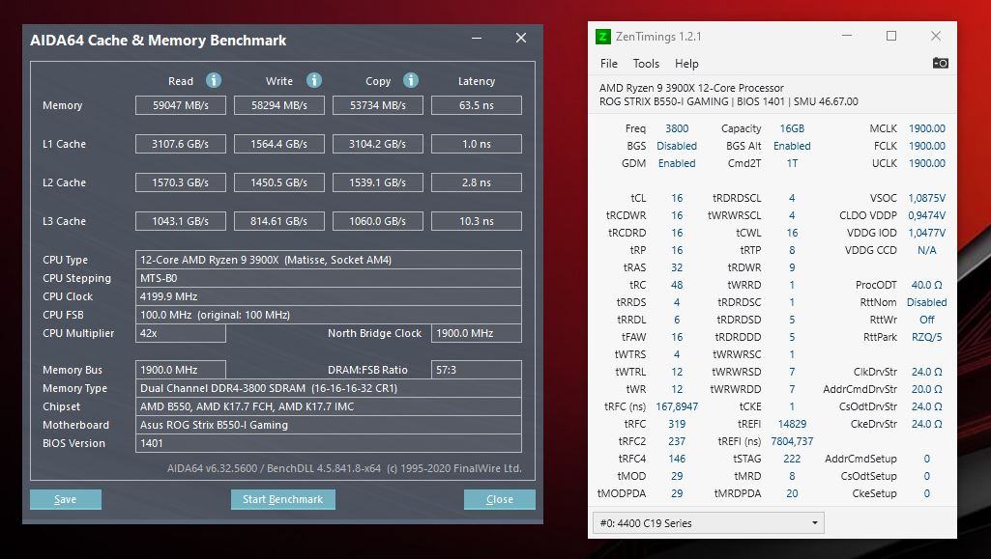The height and width of the screenshot is (559, 991).
Task: Open the Tools menu in ZenTimings
Action: (646, 64)
